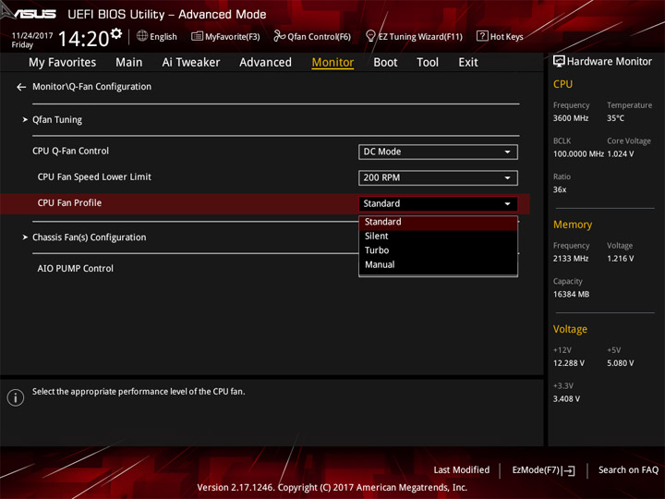Open the My Favorites tab

[x=63, y=63]
